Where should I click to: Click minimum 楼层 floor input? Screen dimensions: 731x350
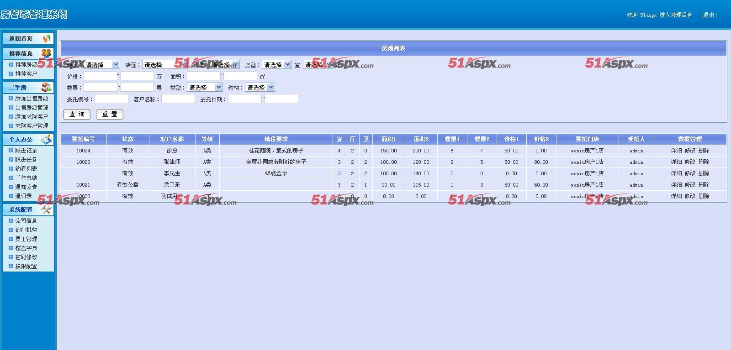point(101,87)
